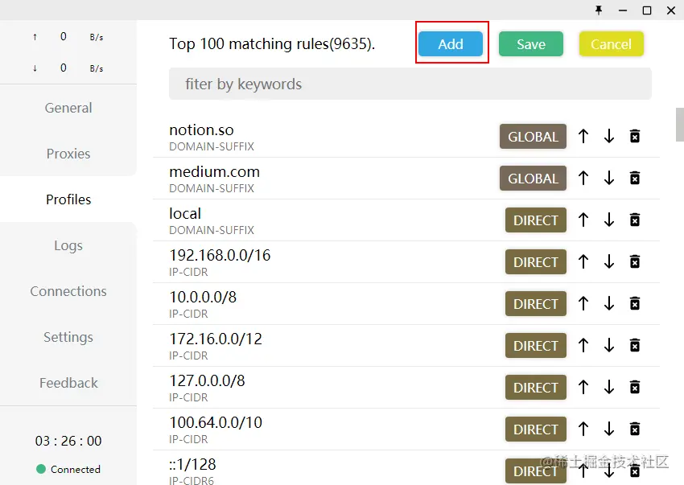Image resolution: width=684 pixels, height=485 pixels.
Task: Delete the 100.64.0.0/10 rule
Action: [635, 430]
